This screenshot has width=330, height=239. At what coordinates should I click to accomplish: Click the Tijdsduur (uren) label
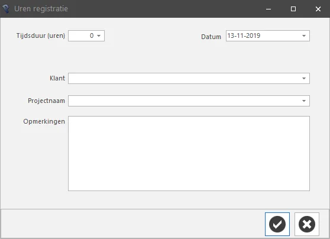[41, 35]
